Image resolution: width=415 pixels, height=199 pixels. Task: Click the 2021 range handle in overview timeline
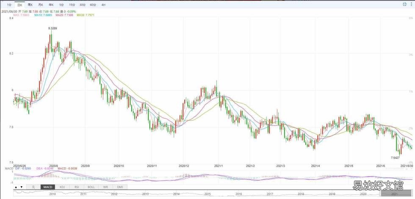coord(394,194)
